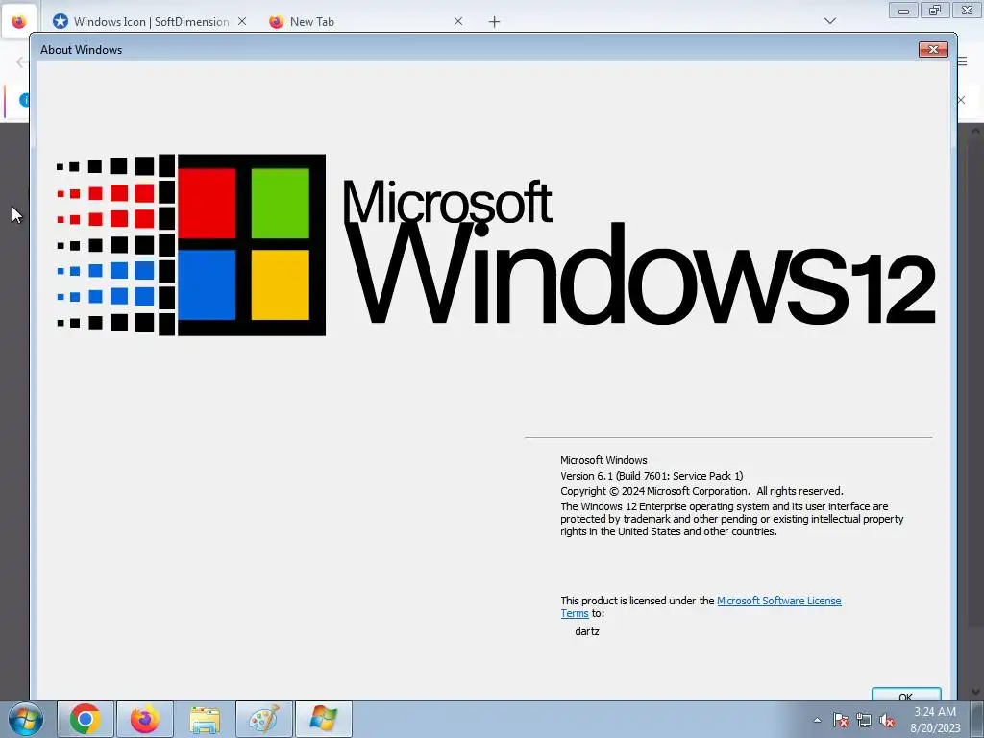Restore down the Firefox window
Viewport: 984px width, 738px height.
(935, 11)
